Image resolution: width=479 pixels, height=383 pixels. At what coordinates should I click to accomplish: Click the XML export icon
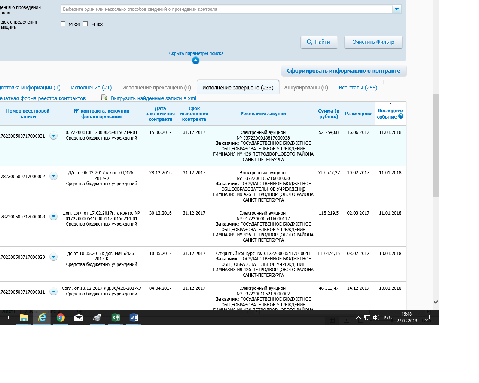point(104,98)
